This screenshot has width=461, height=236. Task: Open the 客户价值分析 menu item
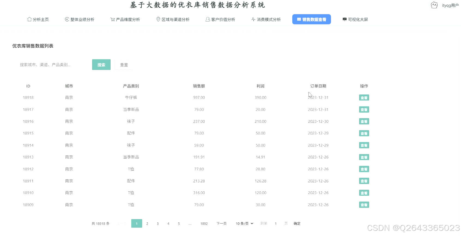point(220,19)
